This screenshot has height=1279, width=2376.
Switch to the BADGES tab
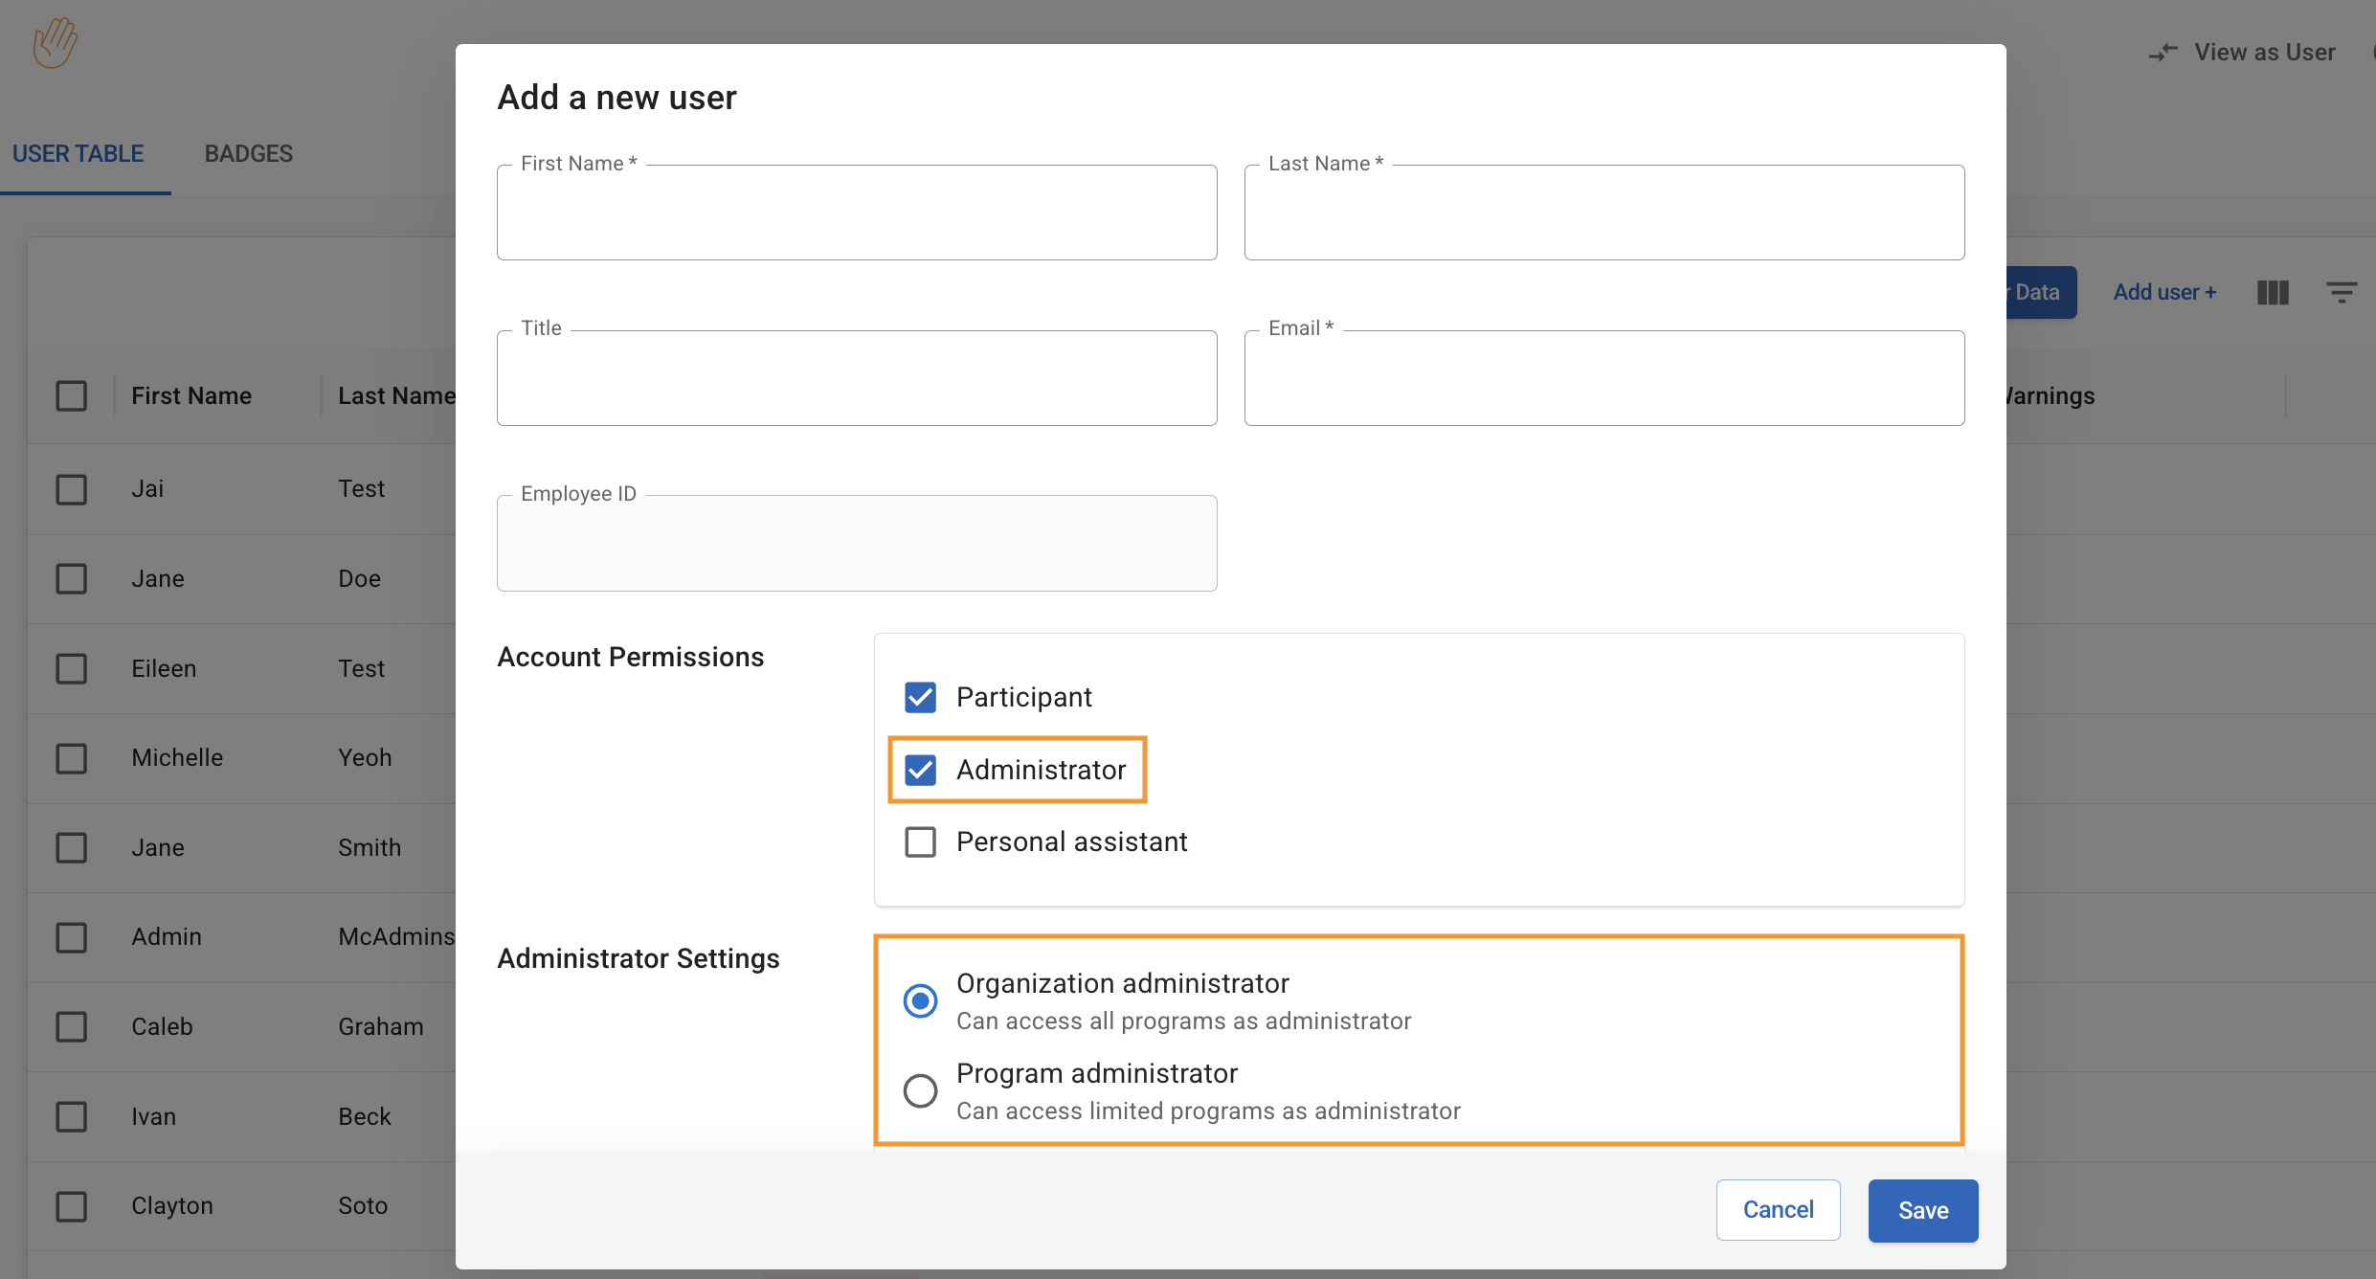tap(249, 153)
